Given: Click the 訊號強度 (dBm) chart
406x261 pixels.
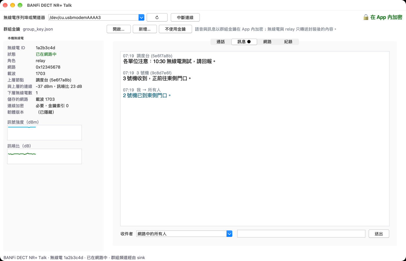Looking at the screenshot, I should tap(44, 133).
